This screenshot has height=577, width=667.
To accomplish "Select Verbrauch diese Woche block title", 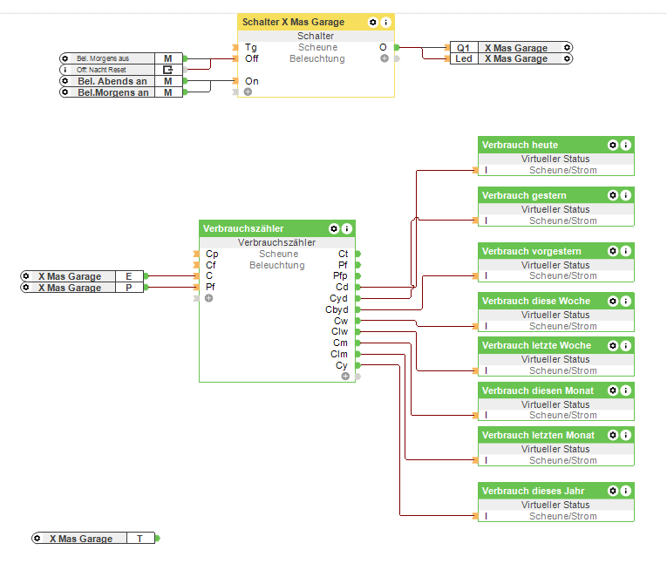I will point(536,301).
